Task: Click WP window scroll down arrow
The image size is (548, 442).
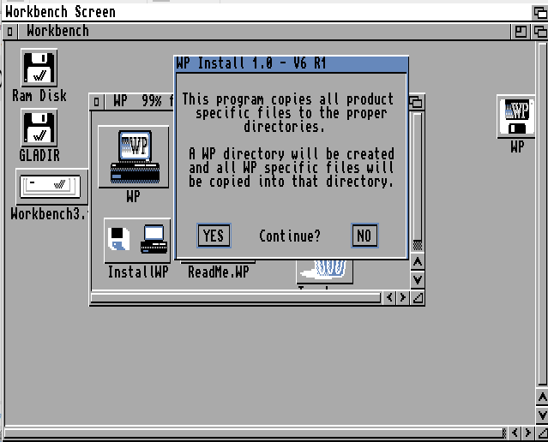Action: click(x=418, y=279)
